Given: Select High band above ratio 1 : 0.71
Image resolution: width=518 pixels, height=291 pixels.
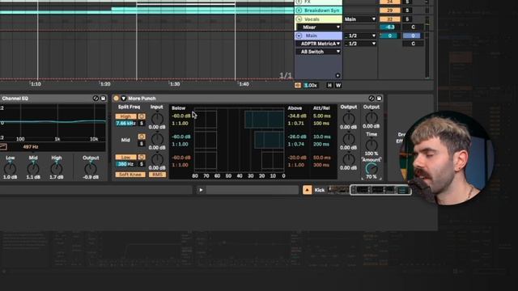Looking at the screenshot, I should (295, 124).
